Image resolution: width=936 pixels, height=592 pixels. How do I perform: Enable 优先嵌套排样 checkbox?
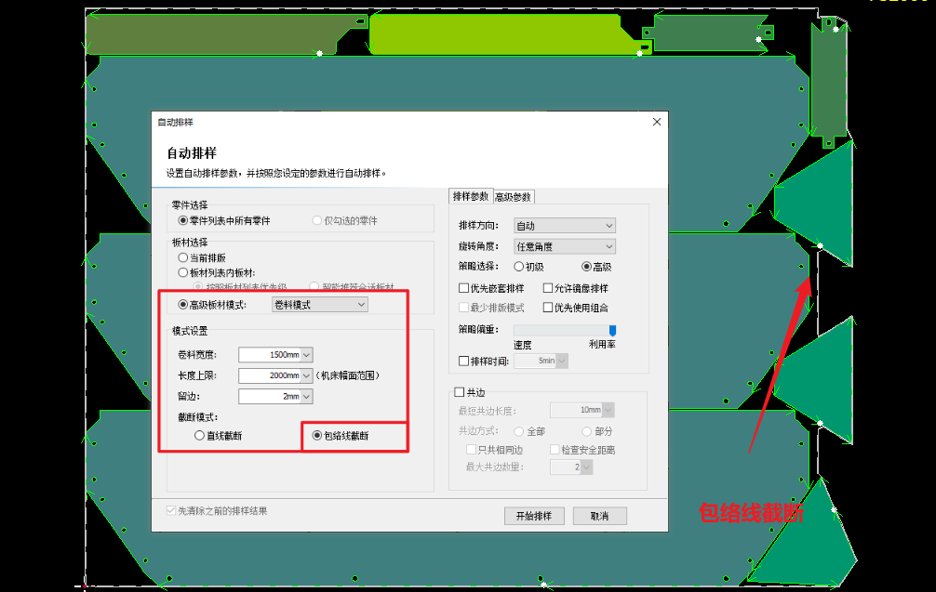point(464,288)
